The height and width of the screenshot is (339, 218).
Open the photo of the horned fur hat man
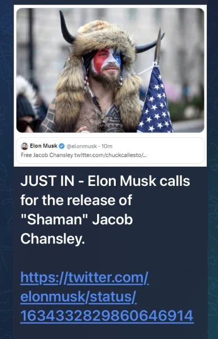(x=110, y=70)
